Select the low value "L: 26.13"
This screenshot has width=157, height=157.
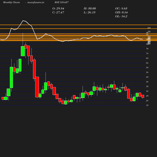click(89, 13)
